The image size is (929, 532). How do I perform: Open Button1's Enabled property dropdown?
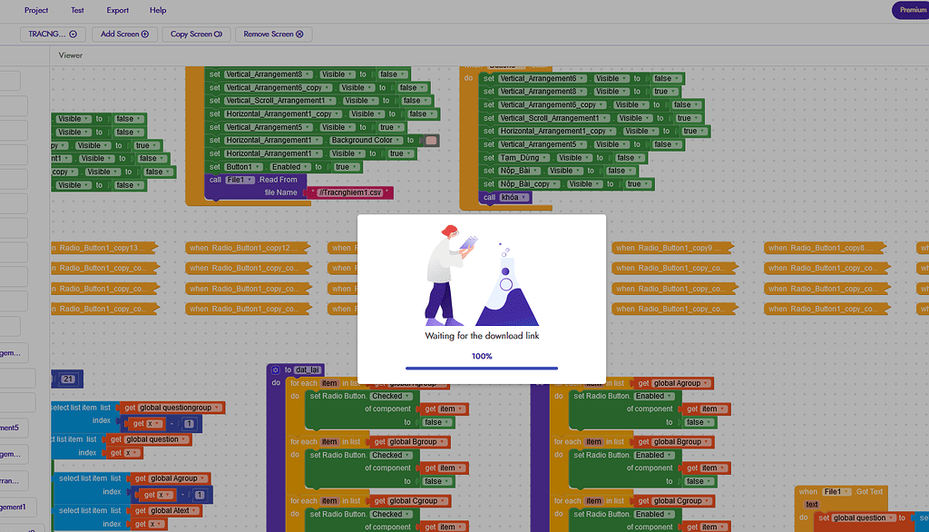(289, 167)
